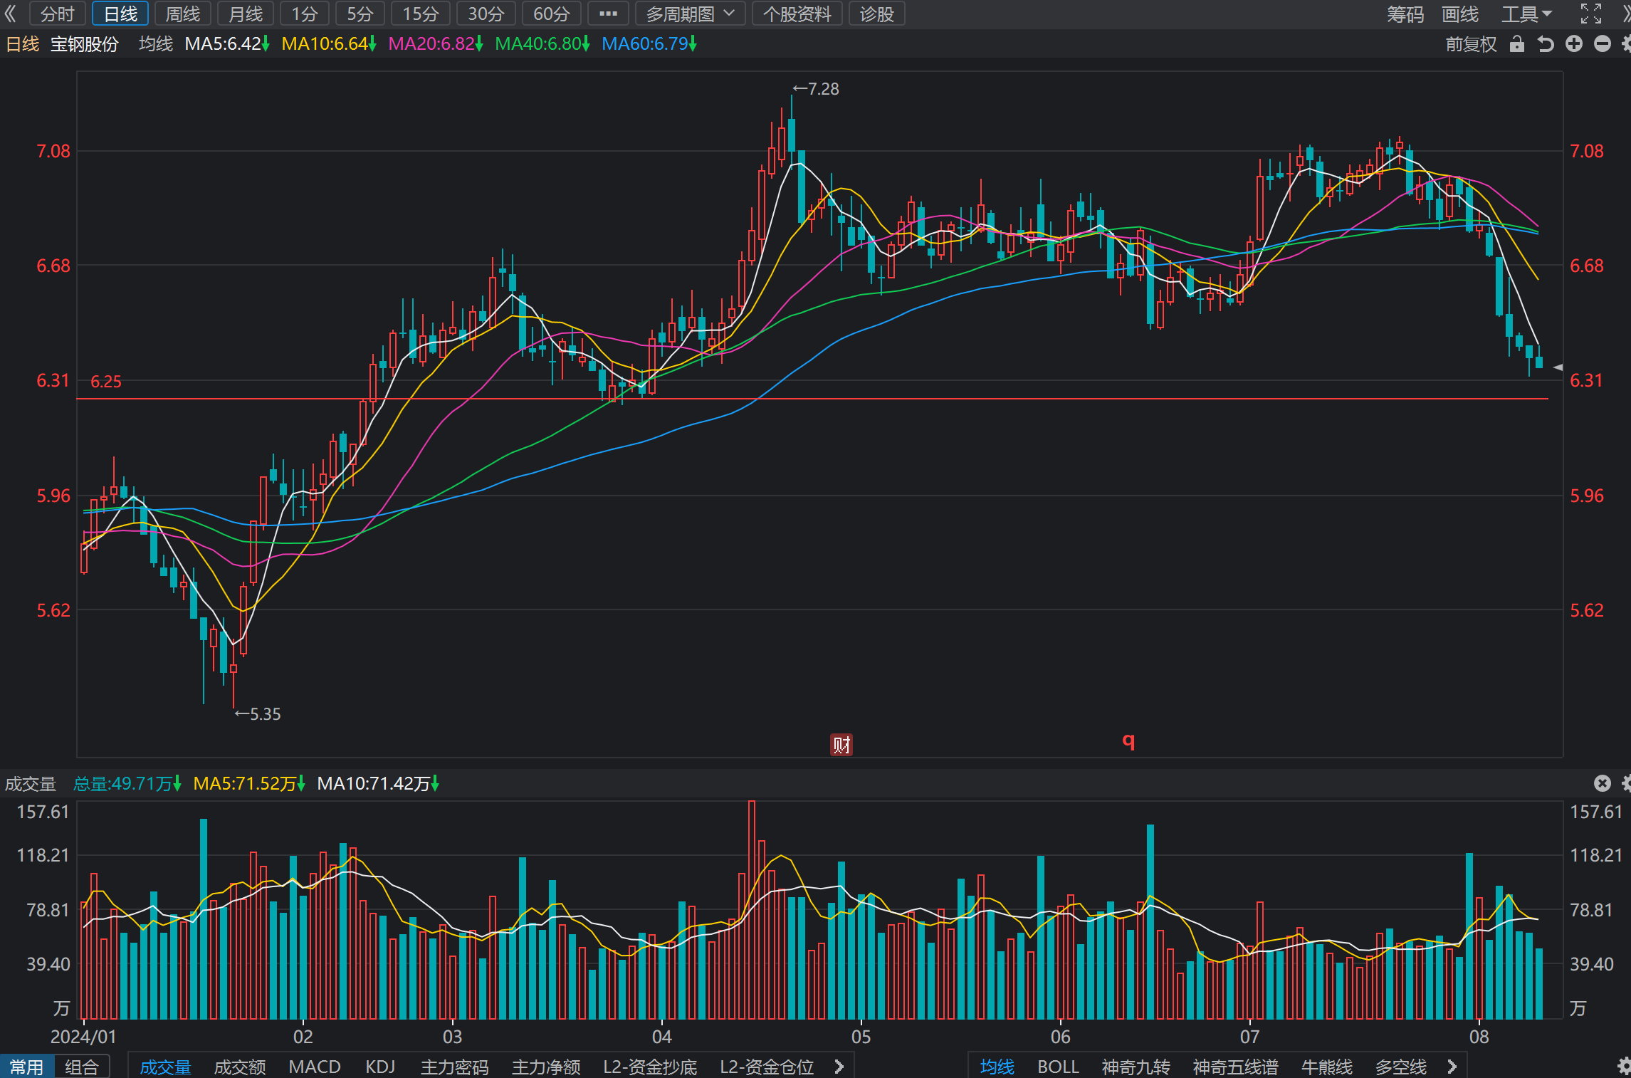This screenshot has height=1078, width=1631.
Task: Open indicator settings gear at bottom right
Action: (x=1624, y=1066)
